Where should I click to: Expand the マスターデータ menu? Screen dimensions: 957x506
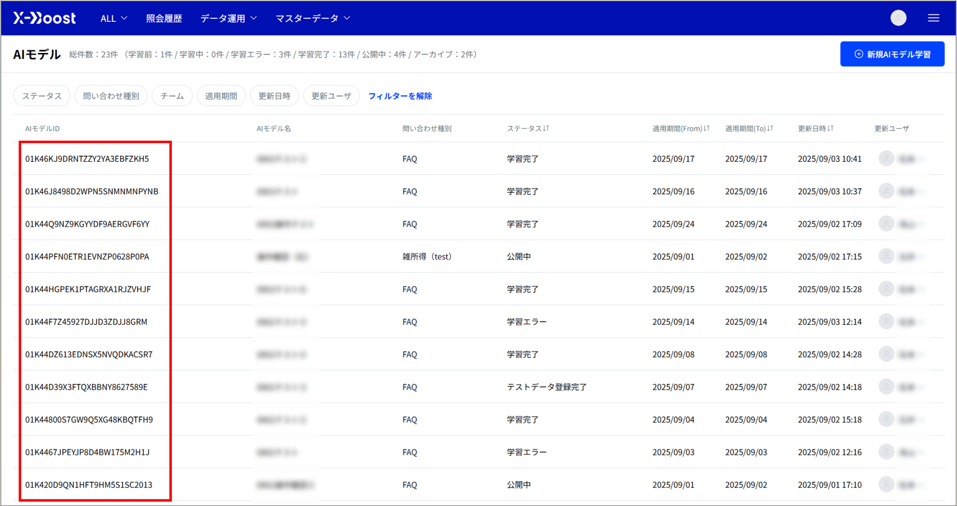(313, 19)
